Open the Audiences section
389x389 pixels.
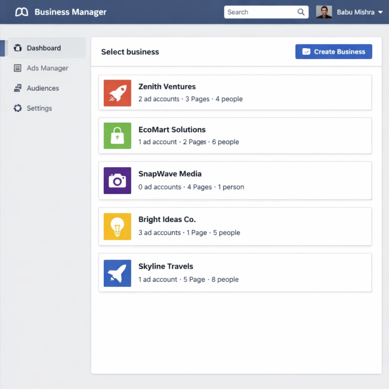[43, 88]
